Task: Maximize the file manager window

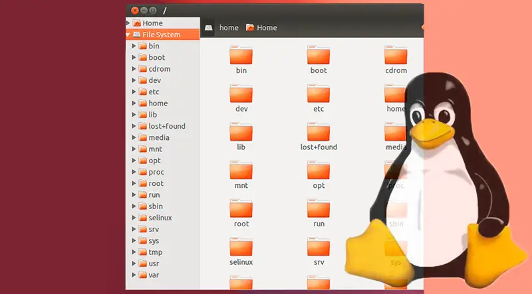Action: pyautogui.click(x=153, y=11)
